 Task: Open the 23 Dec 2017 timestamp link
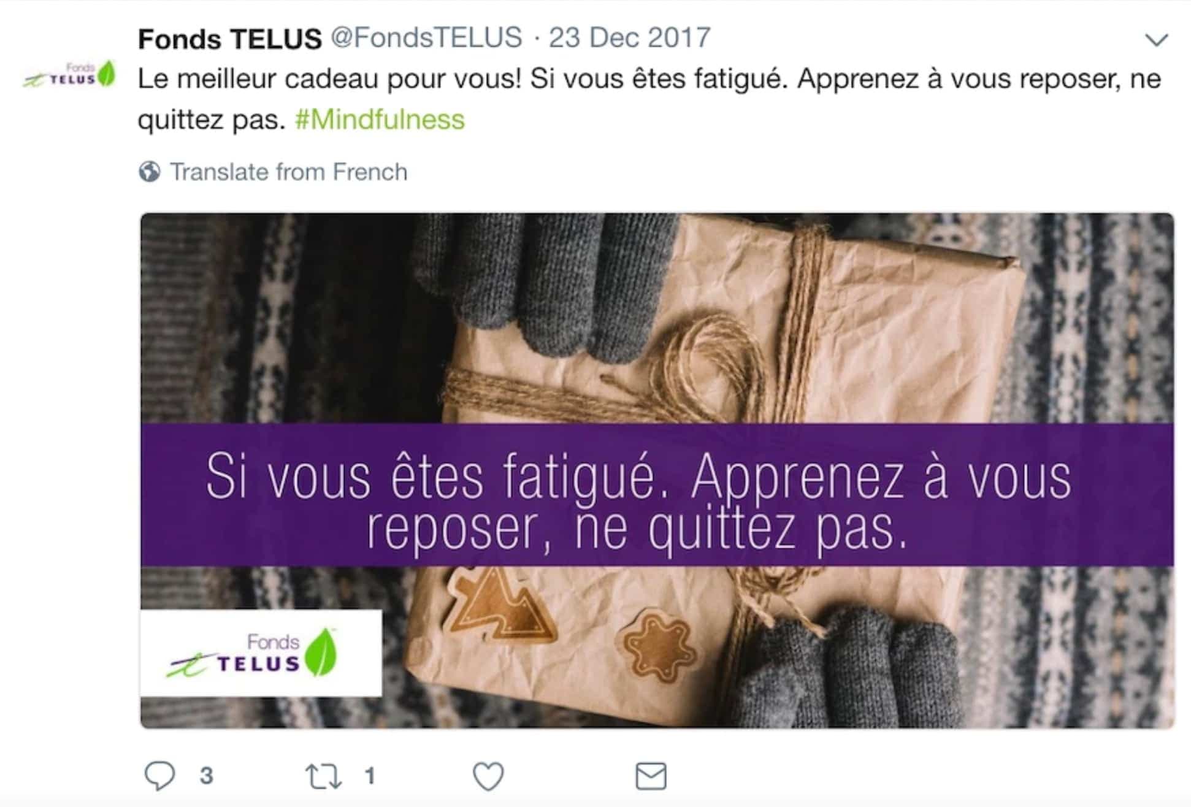point(629,38)
